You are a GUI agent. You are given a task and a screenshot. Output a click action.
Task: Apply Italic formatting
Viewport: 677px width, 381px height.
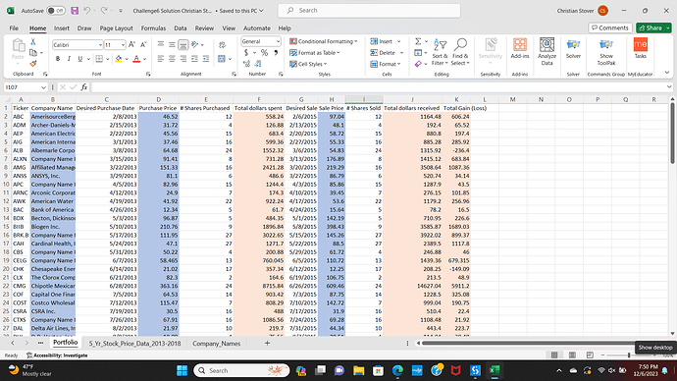coord(69,59)
